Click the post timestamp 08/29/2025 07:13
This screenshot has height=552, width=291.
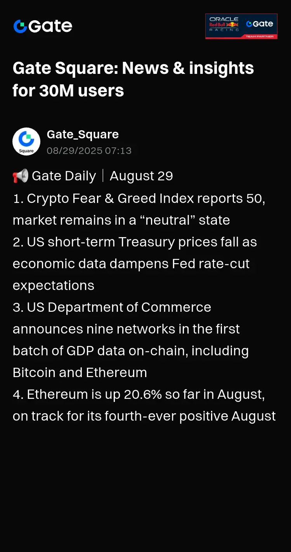[89, 151]
